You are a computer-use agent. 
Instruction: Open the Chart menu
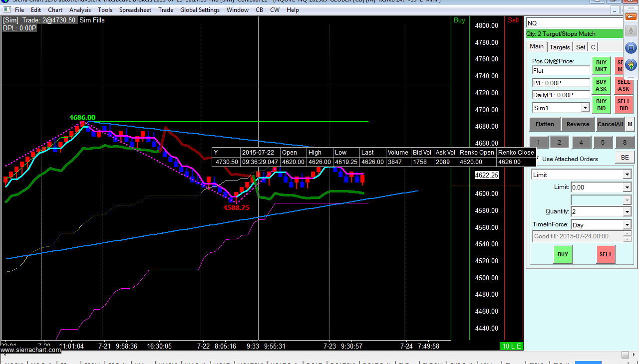pos(55,9)
